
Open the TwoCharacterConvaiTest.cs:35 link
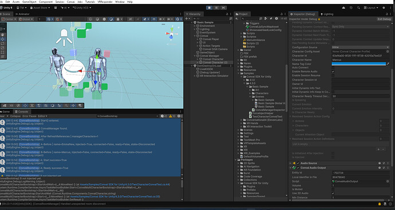coord(115,197)
